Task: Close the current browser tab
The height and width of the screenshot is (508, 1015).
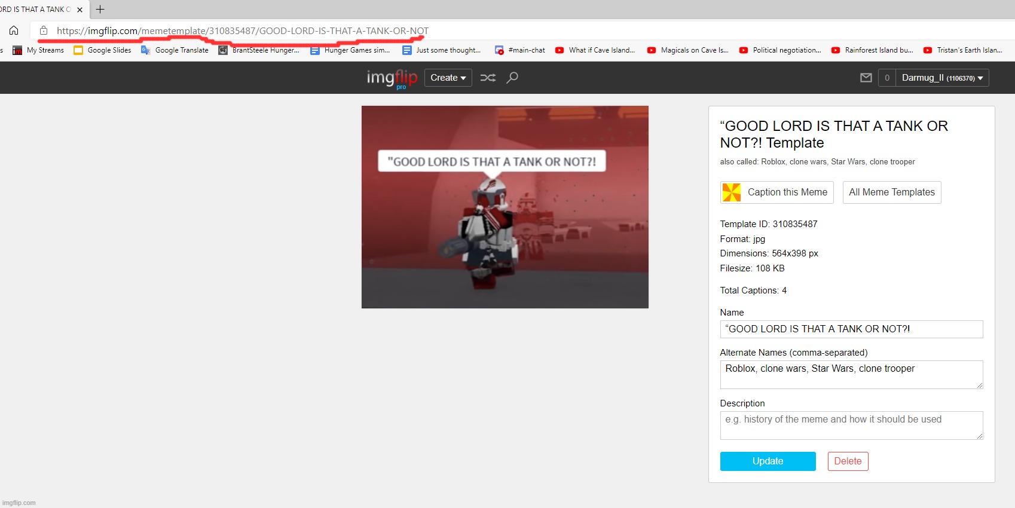Action: click(x=80, y=10)
